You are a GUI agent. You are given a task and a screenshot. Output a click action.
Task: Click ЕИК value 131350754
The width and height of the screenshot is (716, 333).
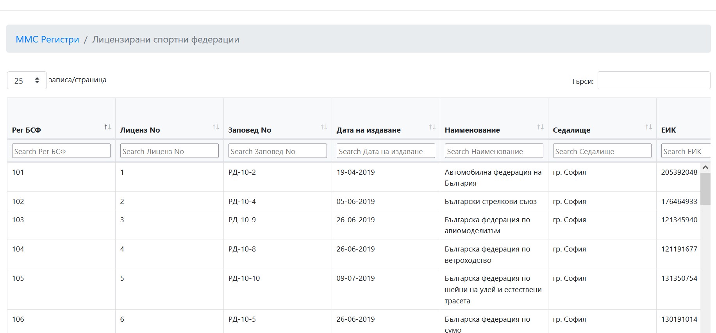679,278
